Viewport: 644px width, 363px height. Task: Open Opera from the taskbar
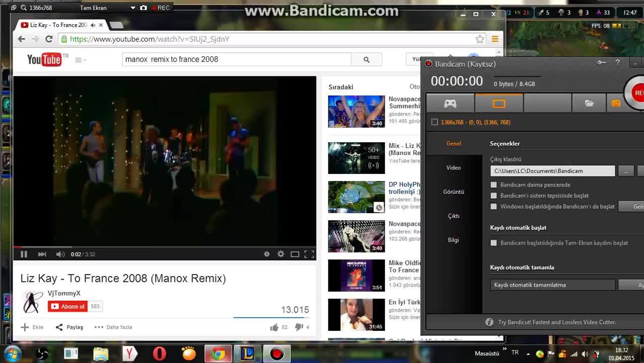159,354
